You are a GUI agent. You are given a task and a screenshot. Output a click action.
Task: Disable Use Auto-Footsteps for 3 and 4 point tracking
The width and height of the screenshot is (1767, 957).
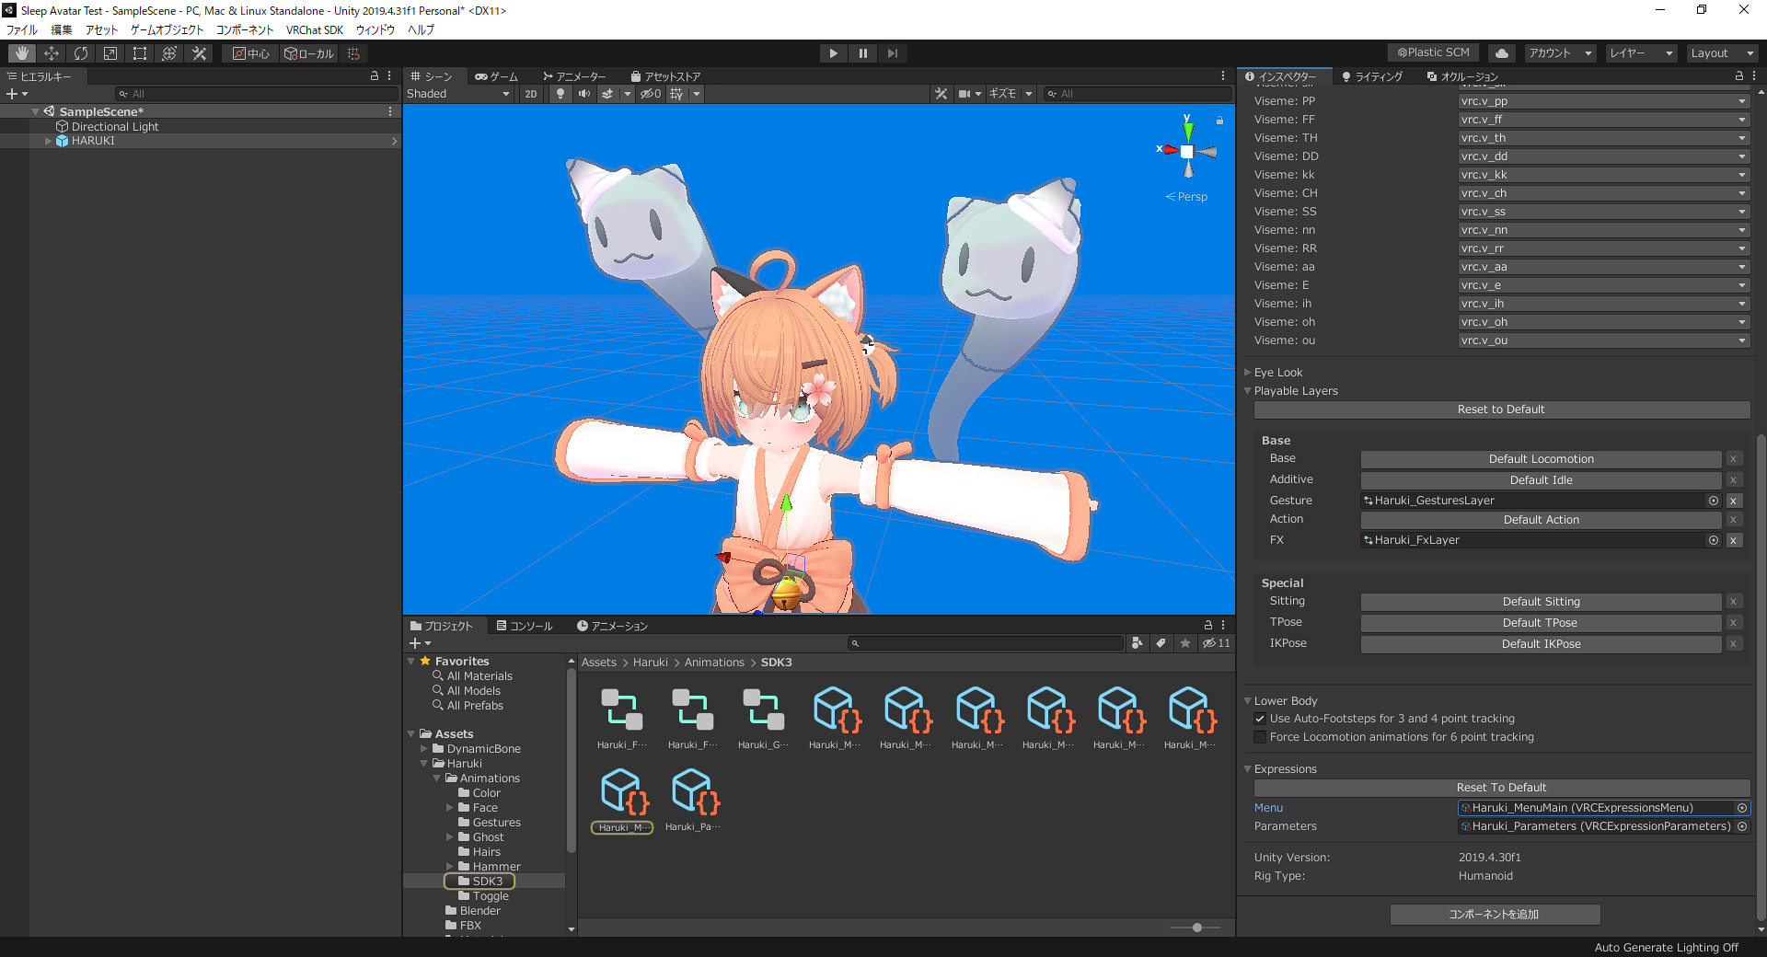pos(1260,719)
